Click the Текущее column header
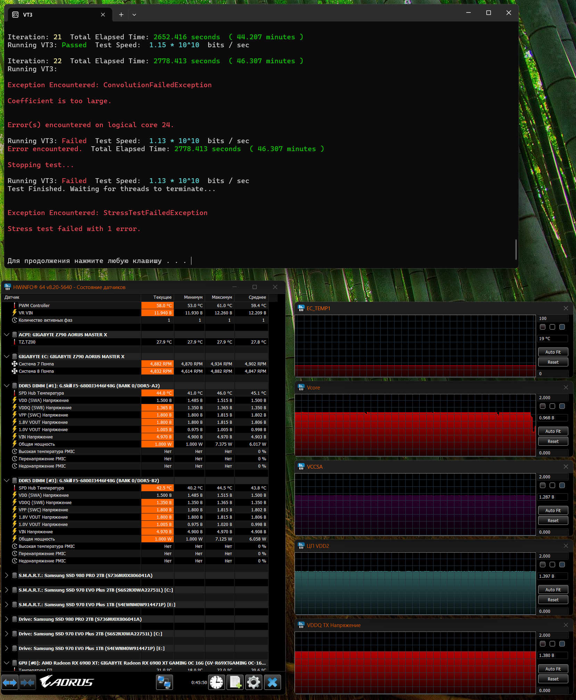 tap(157, 297)
